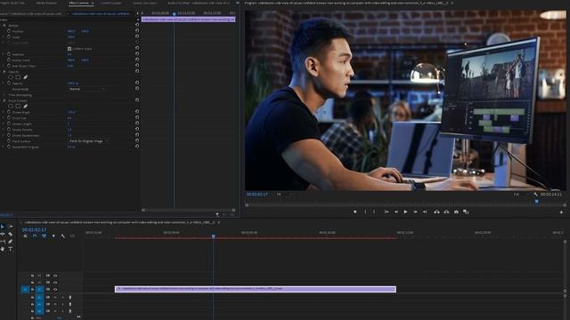The height and width of the screenshot is (320, 570).
Task: Step back one frame
Action: [396, 212]
